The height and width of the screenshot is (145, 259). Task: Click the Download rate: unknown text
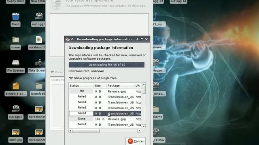(86, 71)
